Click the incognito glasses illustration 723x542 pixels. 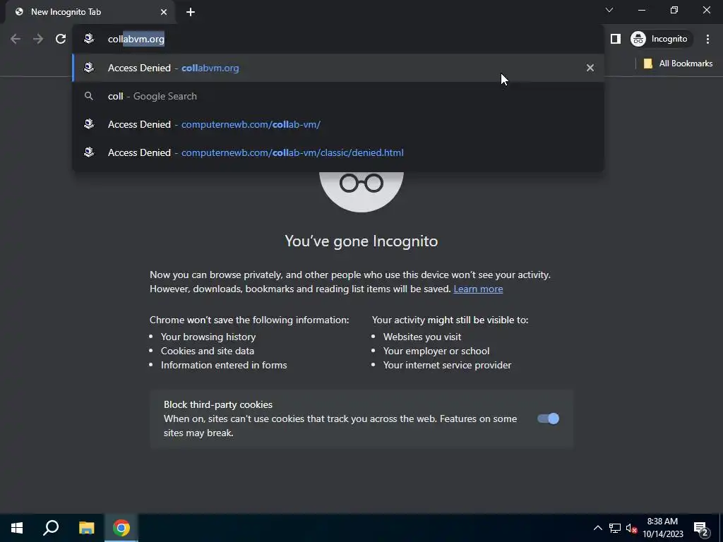coord(361,191)
